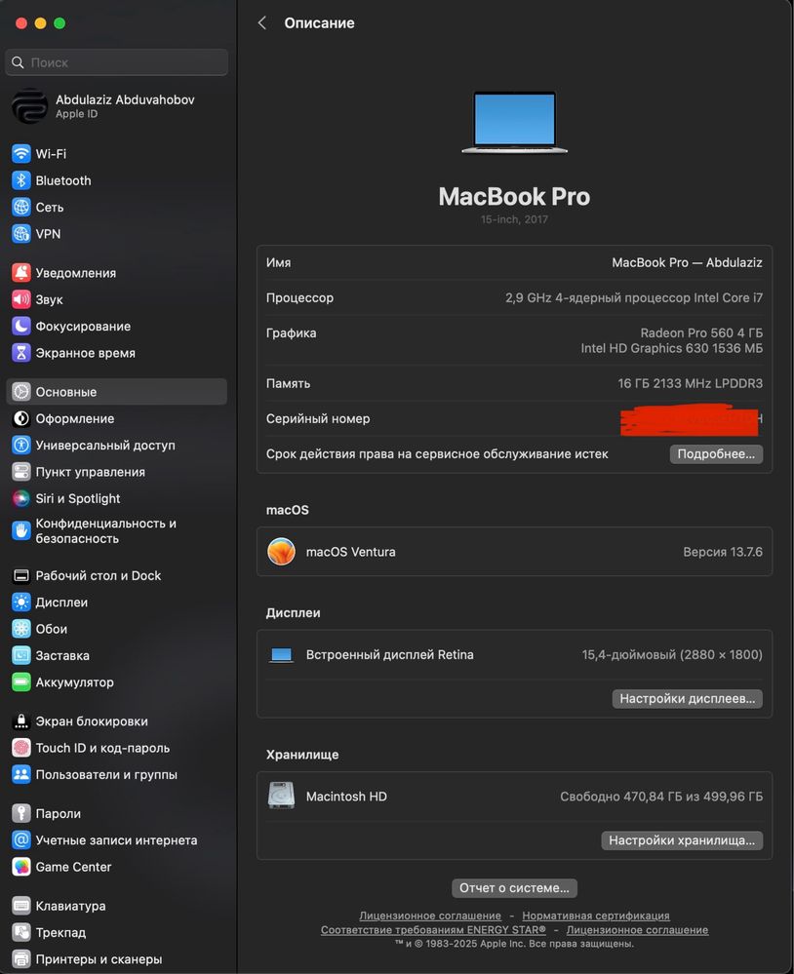Open the Пароли key icon
The width and height of the screenshot is (794, 974).
click(x=21, y=813)
